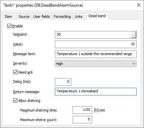Toggle the Allow shelving checkbox
The height and width of the screenshot is (128, 144).
(15, 101)
